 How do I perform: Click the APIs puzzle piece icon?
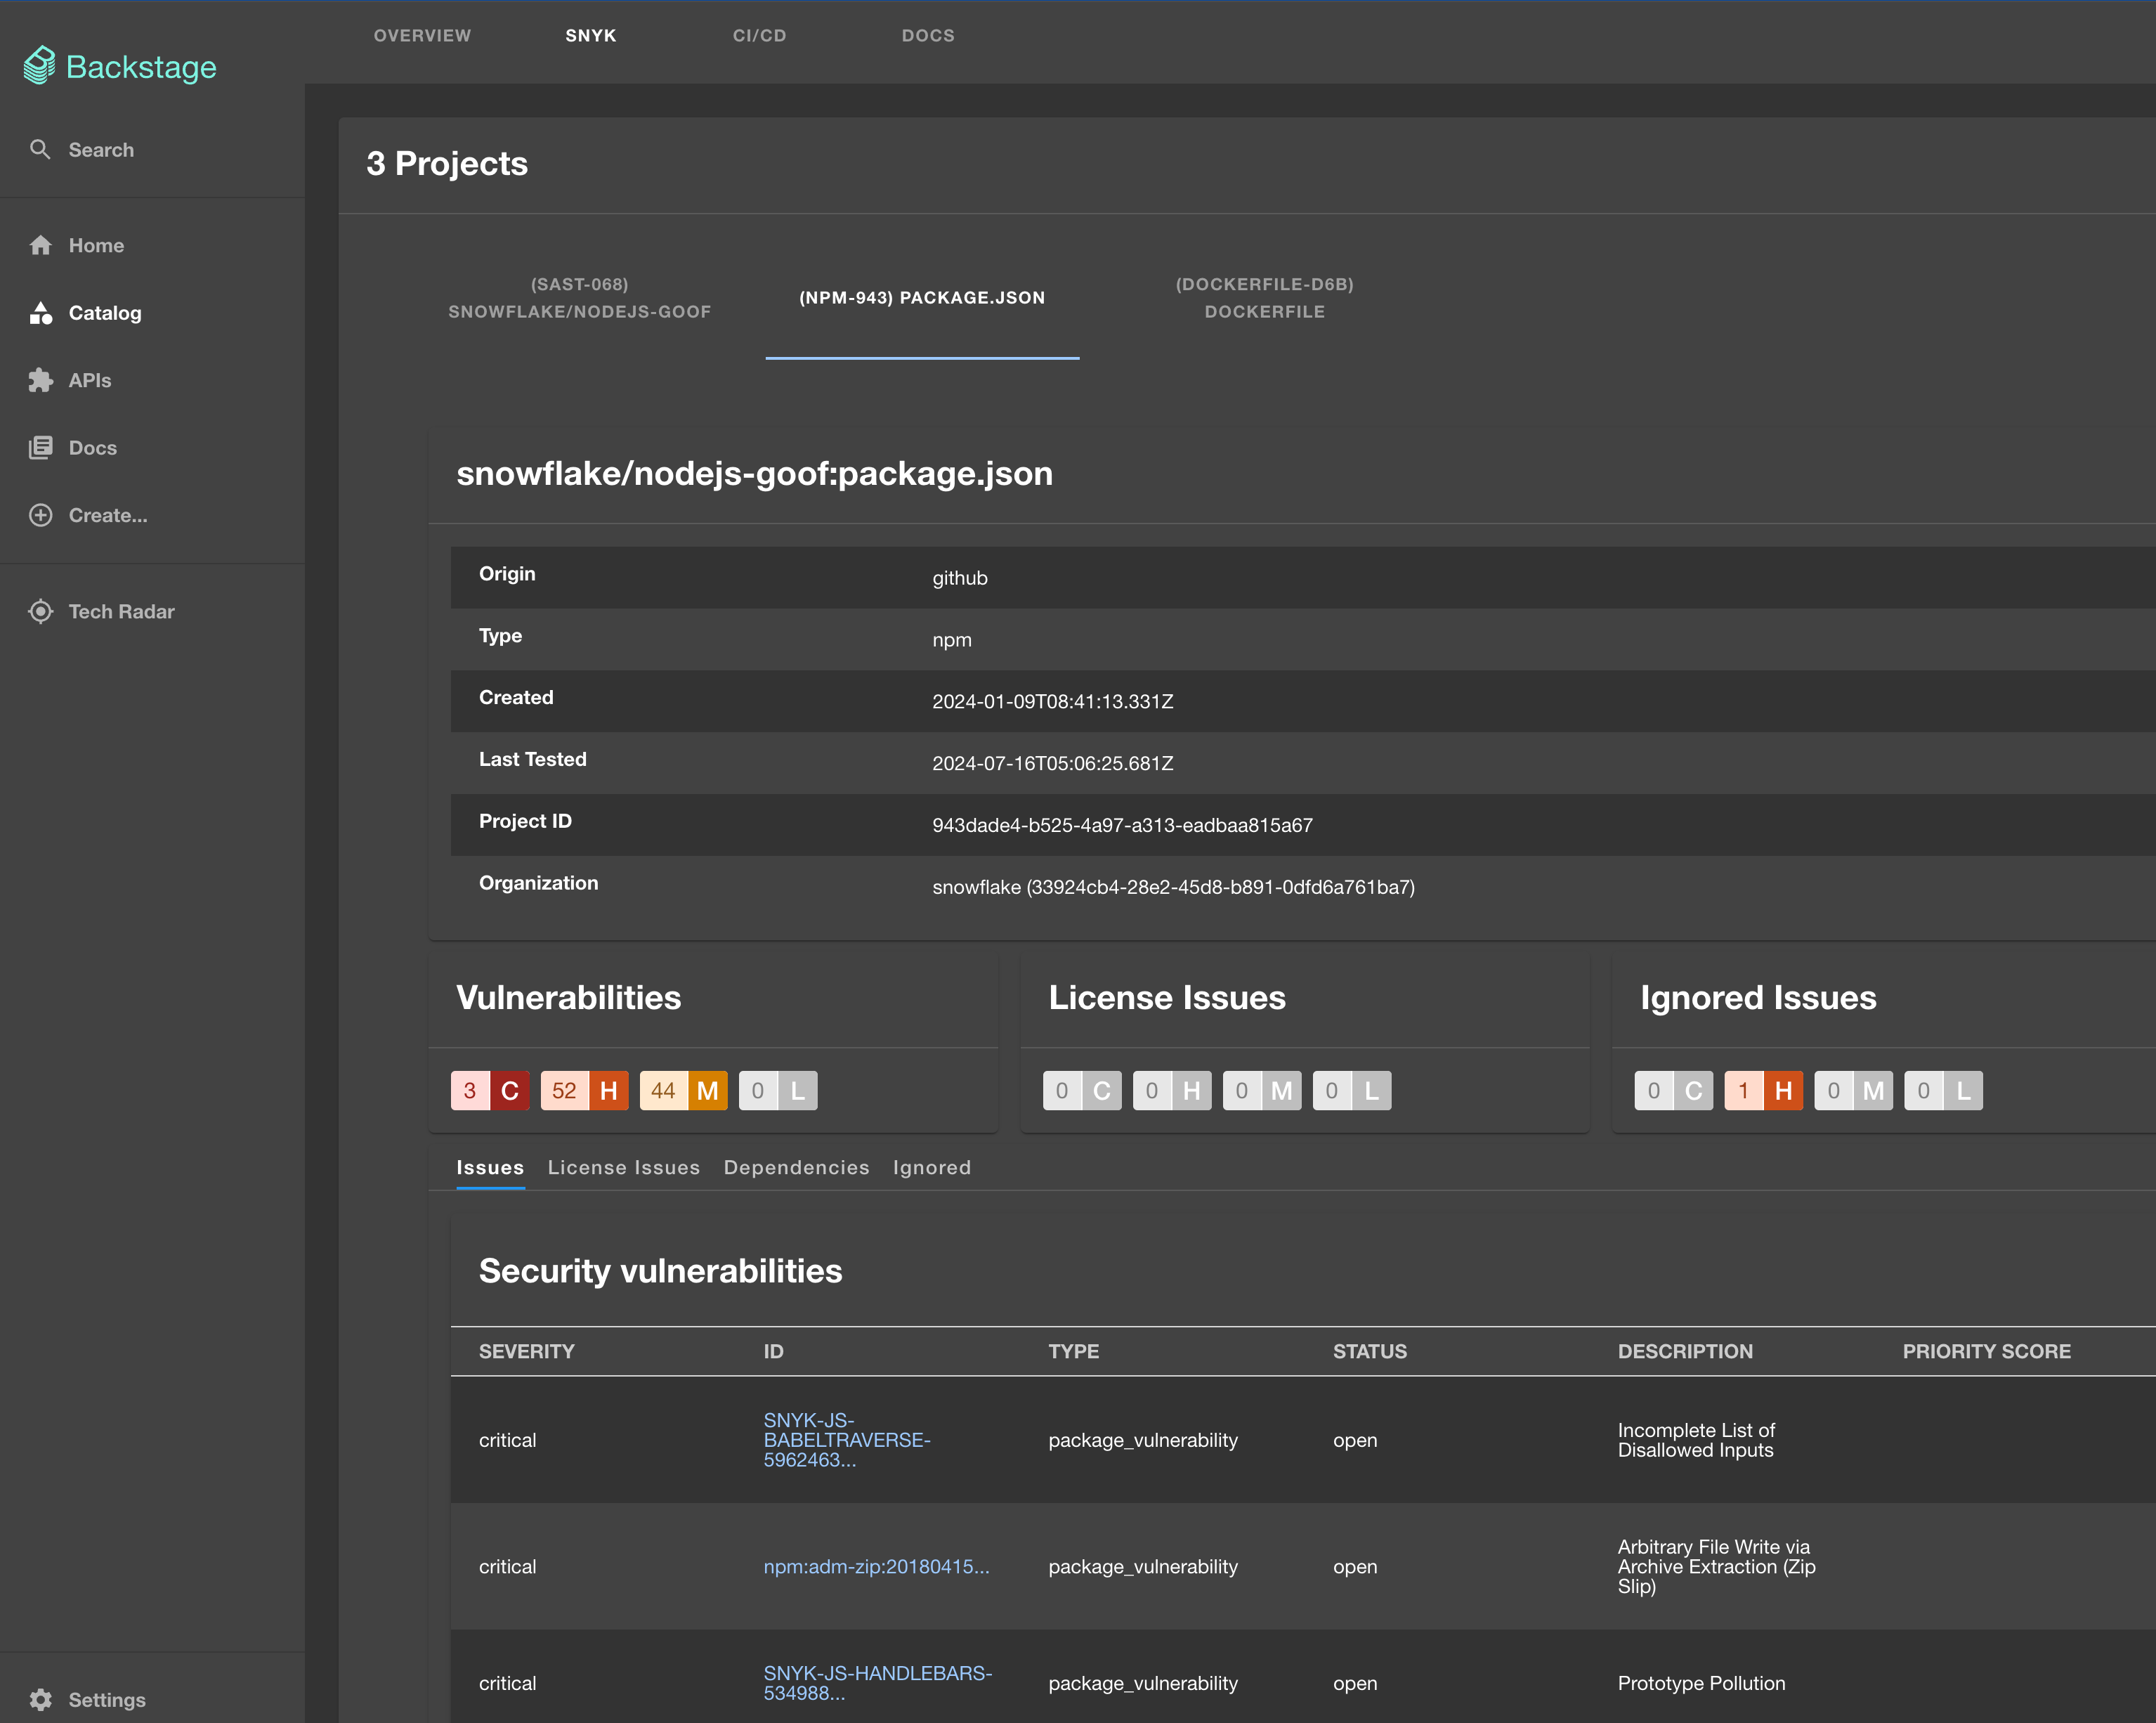pos(40,381)
